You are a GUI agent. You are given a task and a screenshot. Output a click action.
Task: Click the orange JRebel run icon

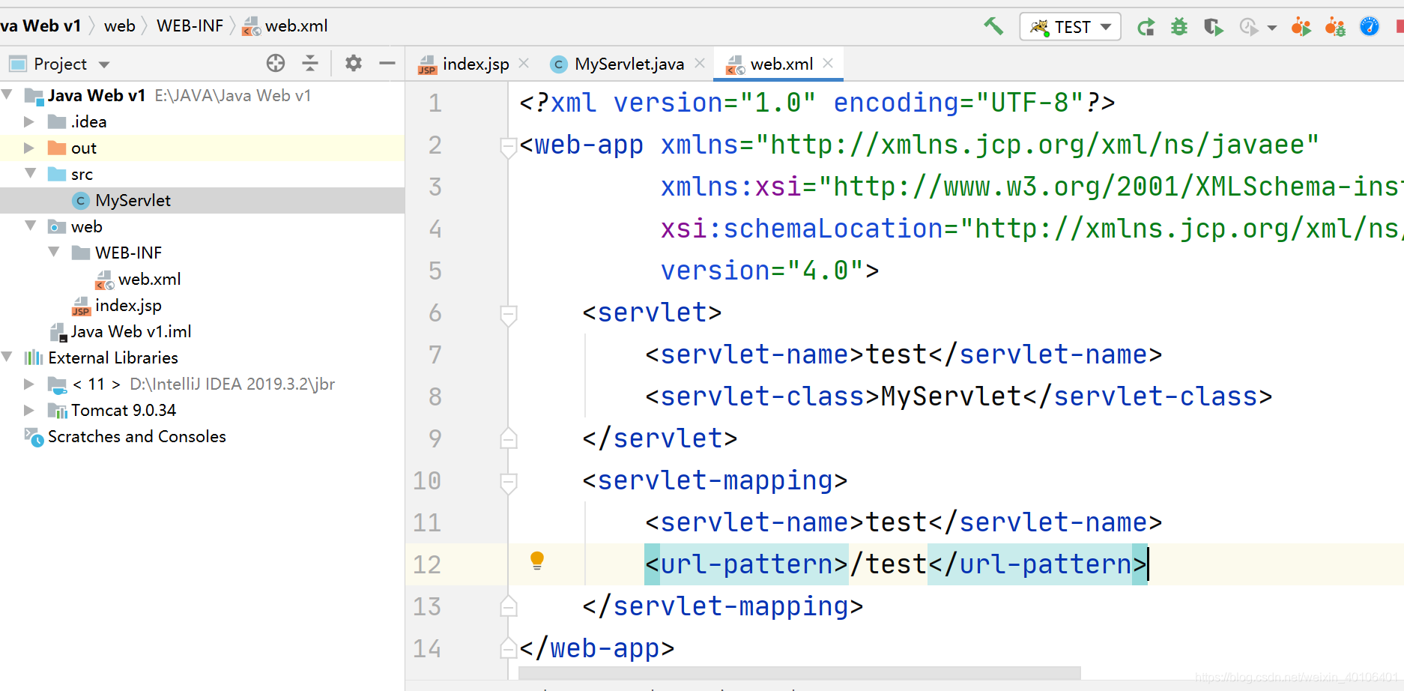pos(1301,28)
